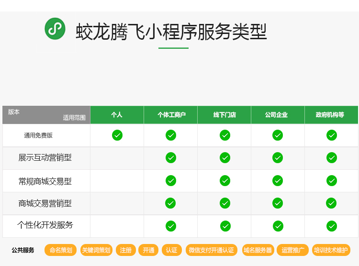The image size is (359, 266).
Task: Click checkmark for 通用免费版 under 政府机构等
Action: coord(332,135)
